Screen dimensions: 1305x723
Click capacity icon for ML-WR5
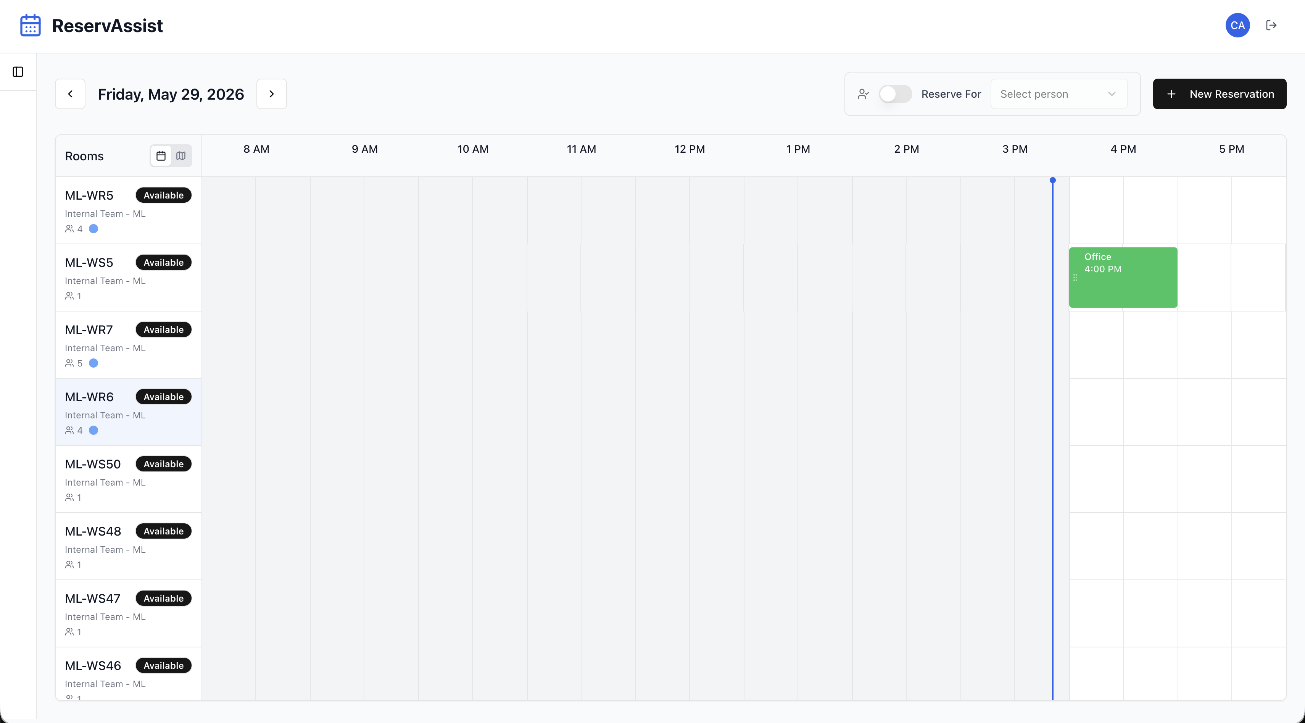(69, 229)
